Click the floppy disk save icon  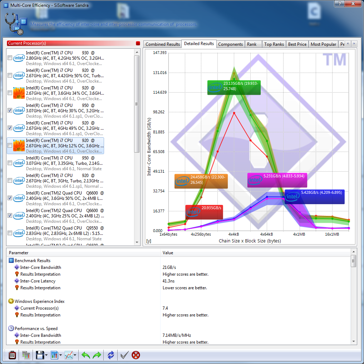(x=40, y=355)
